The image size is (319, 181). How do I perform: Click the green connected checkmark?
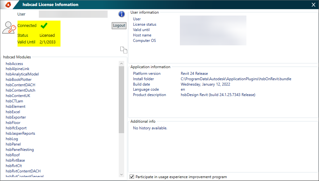[x=44, y=25]
